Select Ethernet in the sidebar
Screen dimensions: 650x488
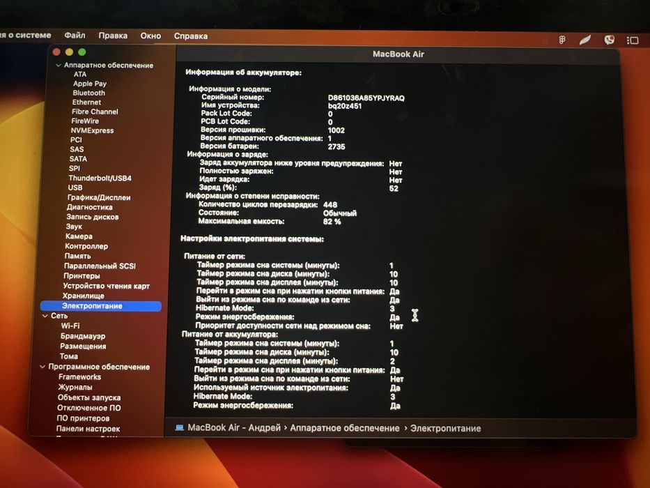(86, 102)
